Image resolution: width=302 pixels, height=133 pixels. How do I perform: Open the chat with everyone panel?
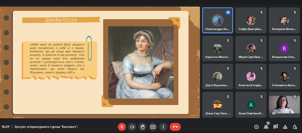pos(276,127)
